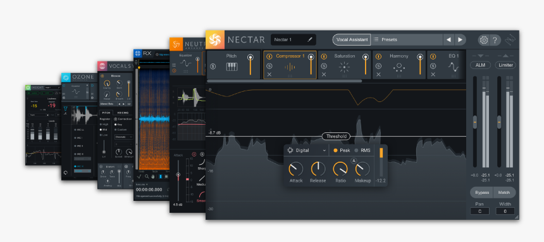
Task: Click the ALM button
Action: [x=480, y=65]
